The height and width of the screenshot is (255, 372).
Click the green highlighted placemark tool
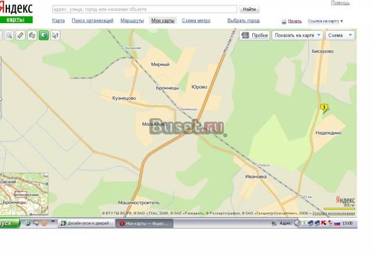click(x=44, y=35)
